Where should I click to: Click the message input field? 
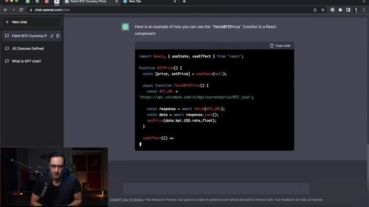tap(216, 189)
